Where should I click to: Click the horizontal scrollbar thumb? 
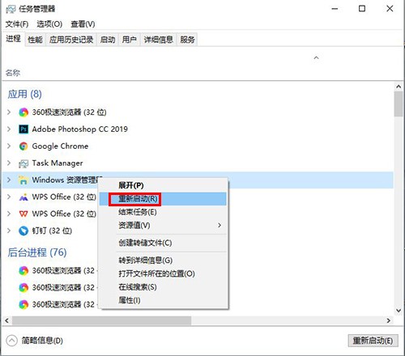tap(102, 320)
